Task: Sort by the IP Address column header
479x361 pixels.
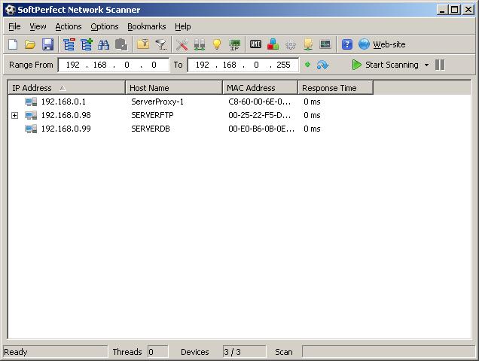Action: tap(66, 88)
